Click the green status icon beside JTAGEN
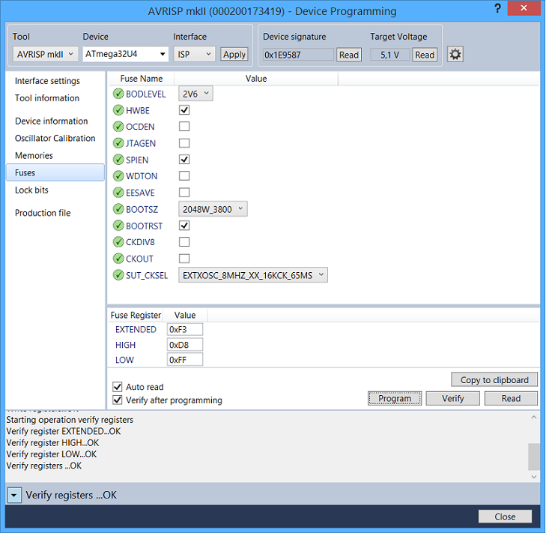Image resolution: width=546 pixels, height=533 pixels. click(118, 143)
